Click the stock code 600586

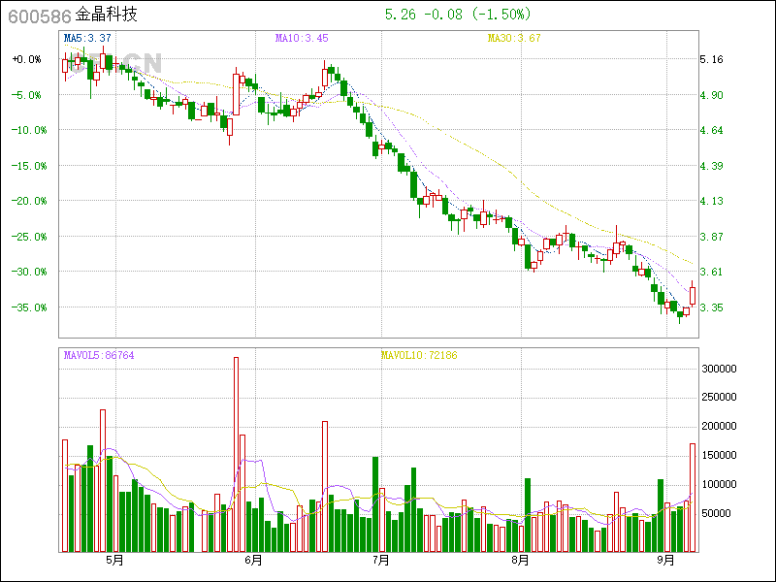click(x=37, y=16)
